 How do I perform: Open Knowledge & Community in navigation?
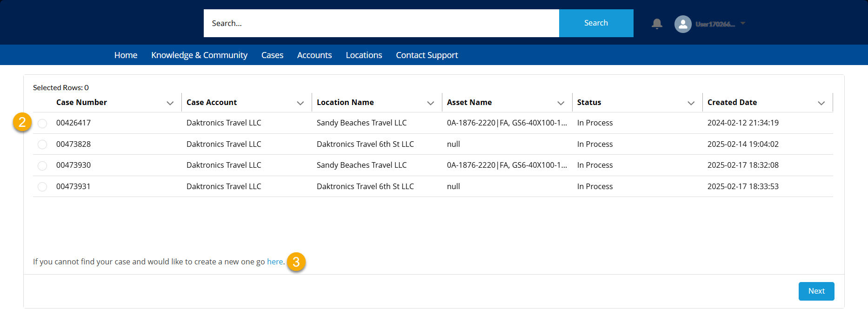click(199, 55)
